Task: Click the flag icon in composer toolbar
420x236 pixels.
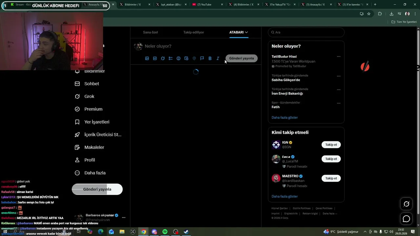Action: coord(202,58)
